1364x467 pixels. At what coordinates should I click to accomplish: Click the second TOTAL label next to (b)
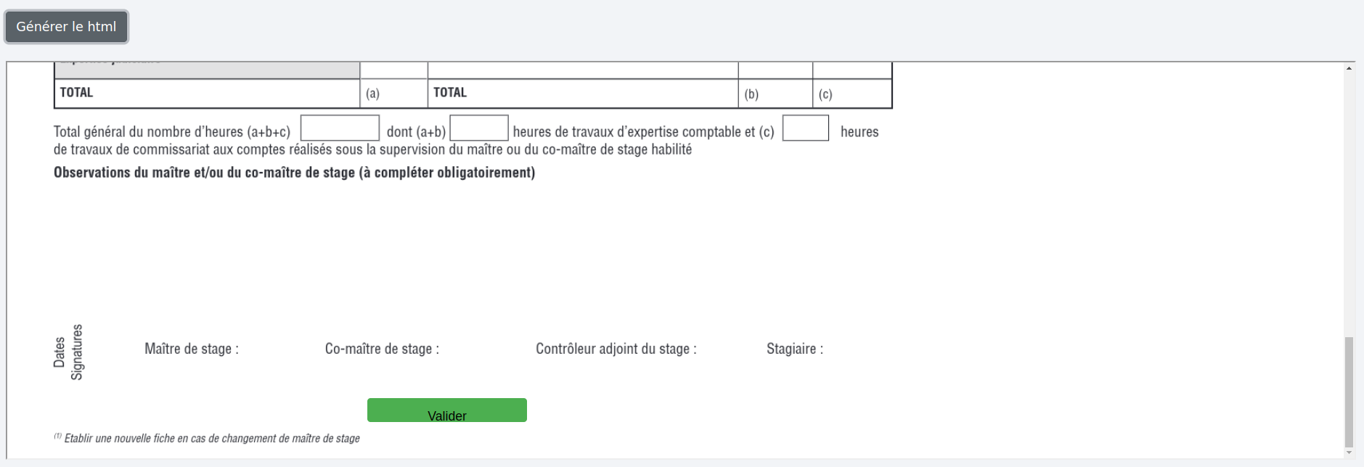point(450,93)
